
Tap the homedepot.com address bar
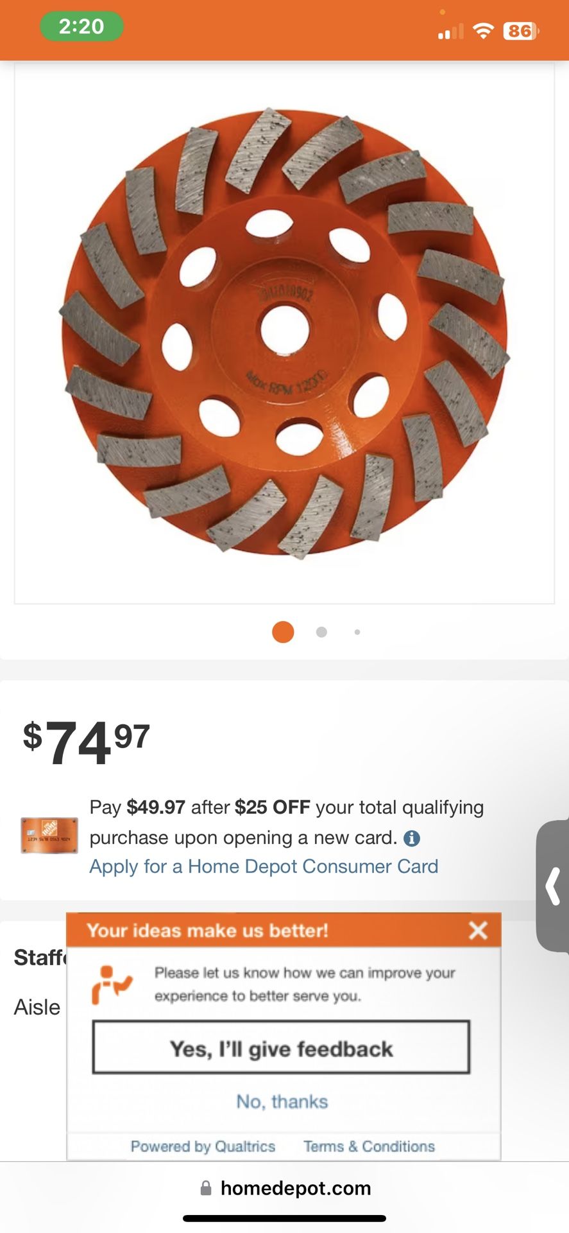[x=295, y=1188]
